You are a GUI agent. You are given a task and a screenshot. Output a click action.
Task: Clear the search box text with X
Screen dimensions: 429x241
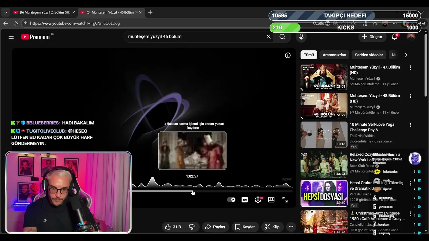pyautogui.click(x=268, y=37)
